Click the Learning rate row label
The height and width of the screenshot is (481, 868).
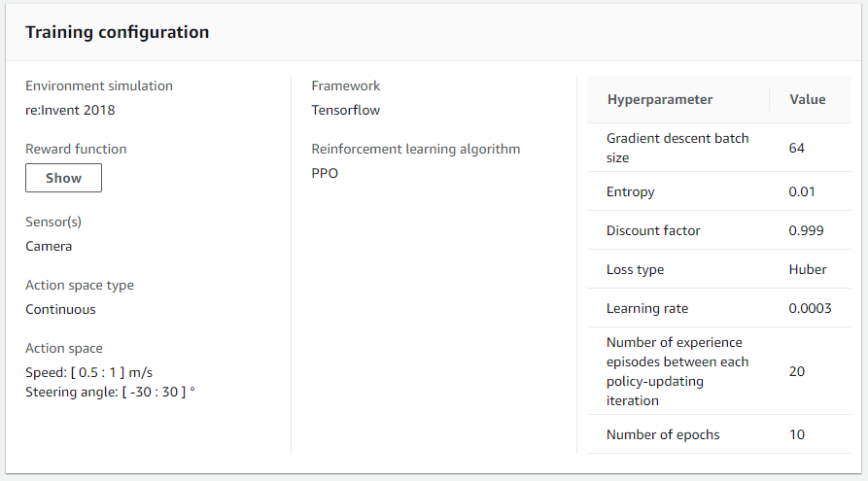click(x=646, y=308)
